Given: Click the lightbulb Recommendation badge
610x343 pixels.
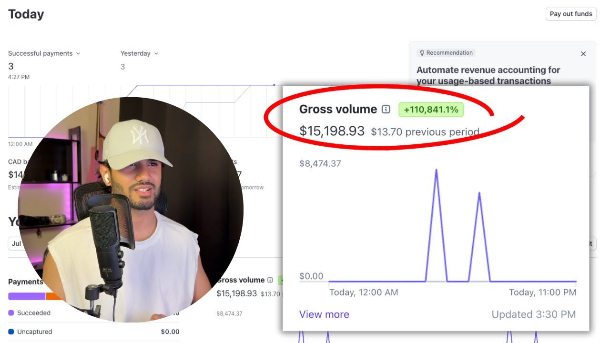Looking at the screenshot, I should coord(446,53).
